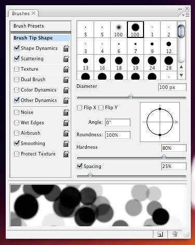Enable the Dual Brush checkbox

click(17, 80)
